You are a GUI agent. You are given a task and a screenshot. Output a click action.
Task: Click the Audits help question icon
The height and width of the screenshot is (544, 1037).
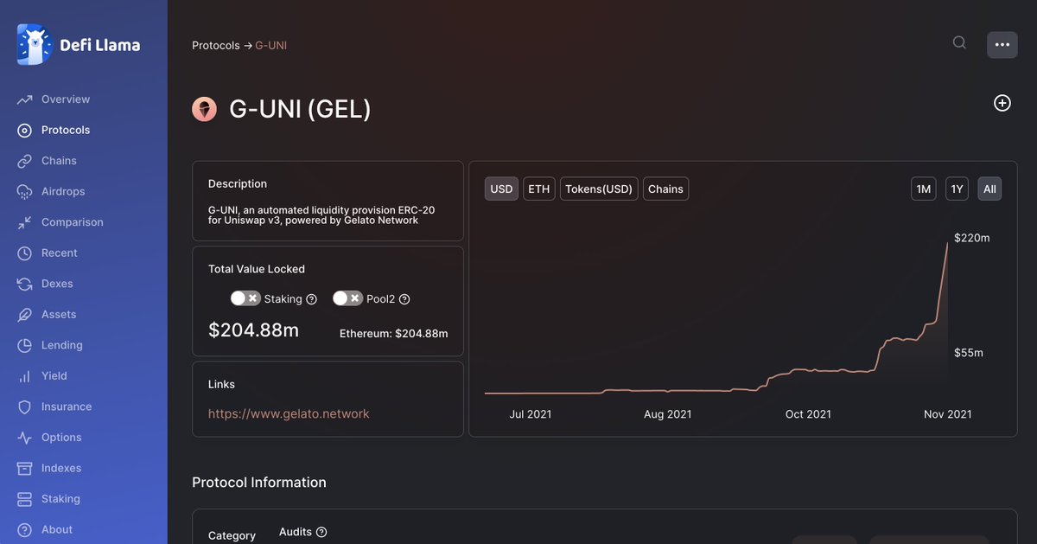(321, 533)
